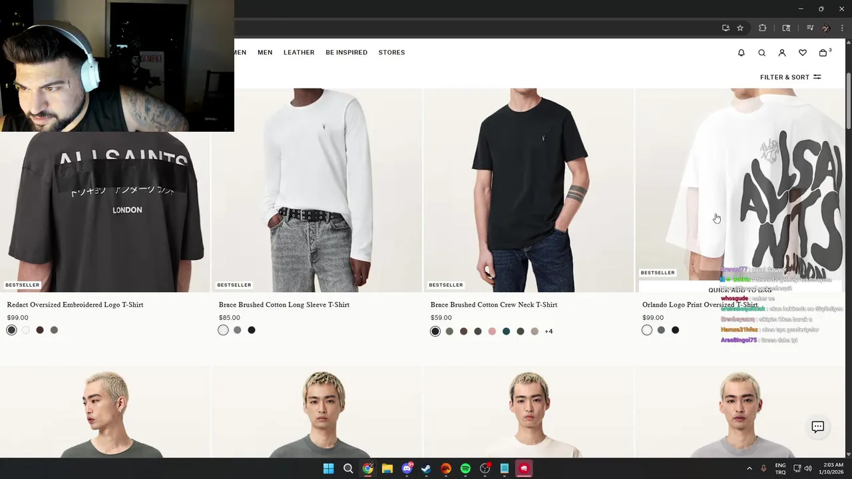Select brown swatch on Redact Oversized T-Shirt
The height and width of the screenshot is (479, 852).
tap(40, 330)
